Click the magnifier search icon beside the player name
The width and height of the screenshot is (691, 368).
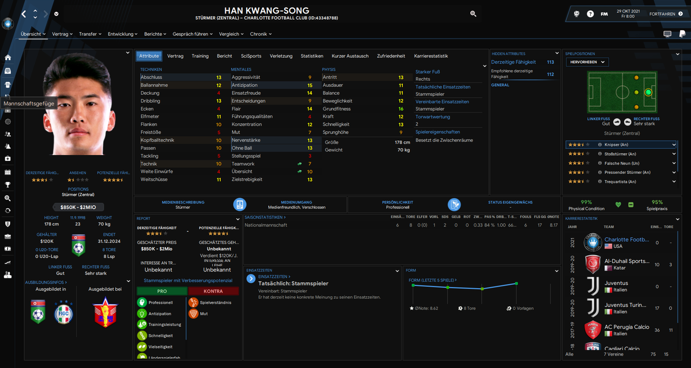[473, 14]
